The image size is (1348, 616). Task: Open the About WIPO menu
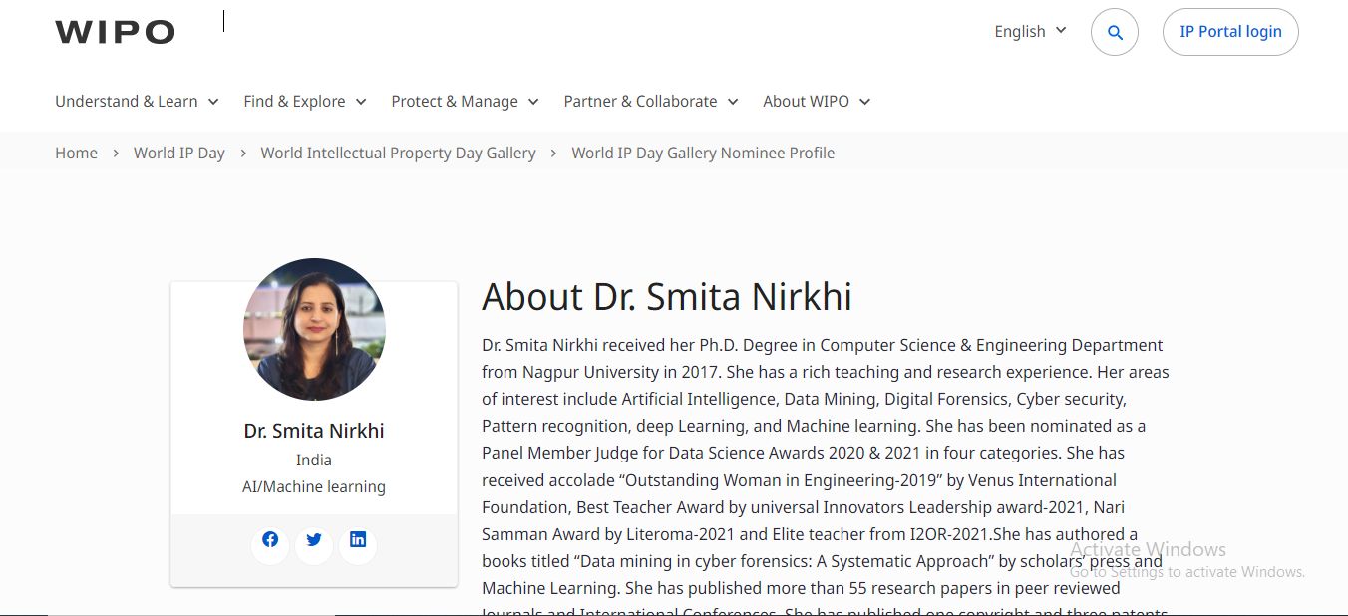pos(816,102)
